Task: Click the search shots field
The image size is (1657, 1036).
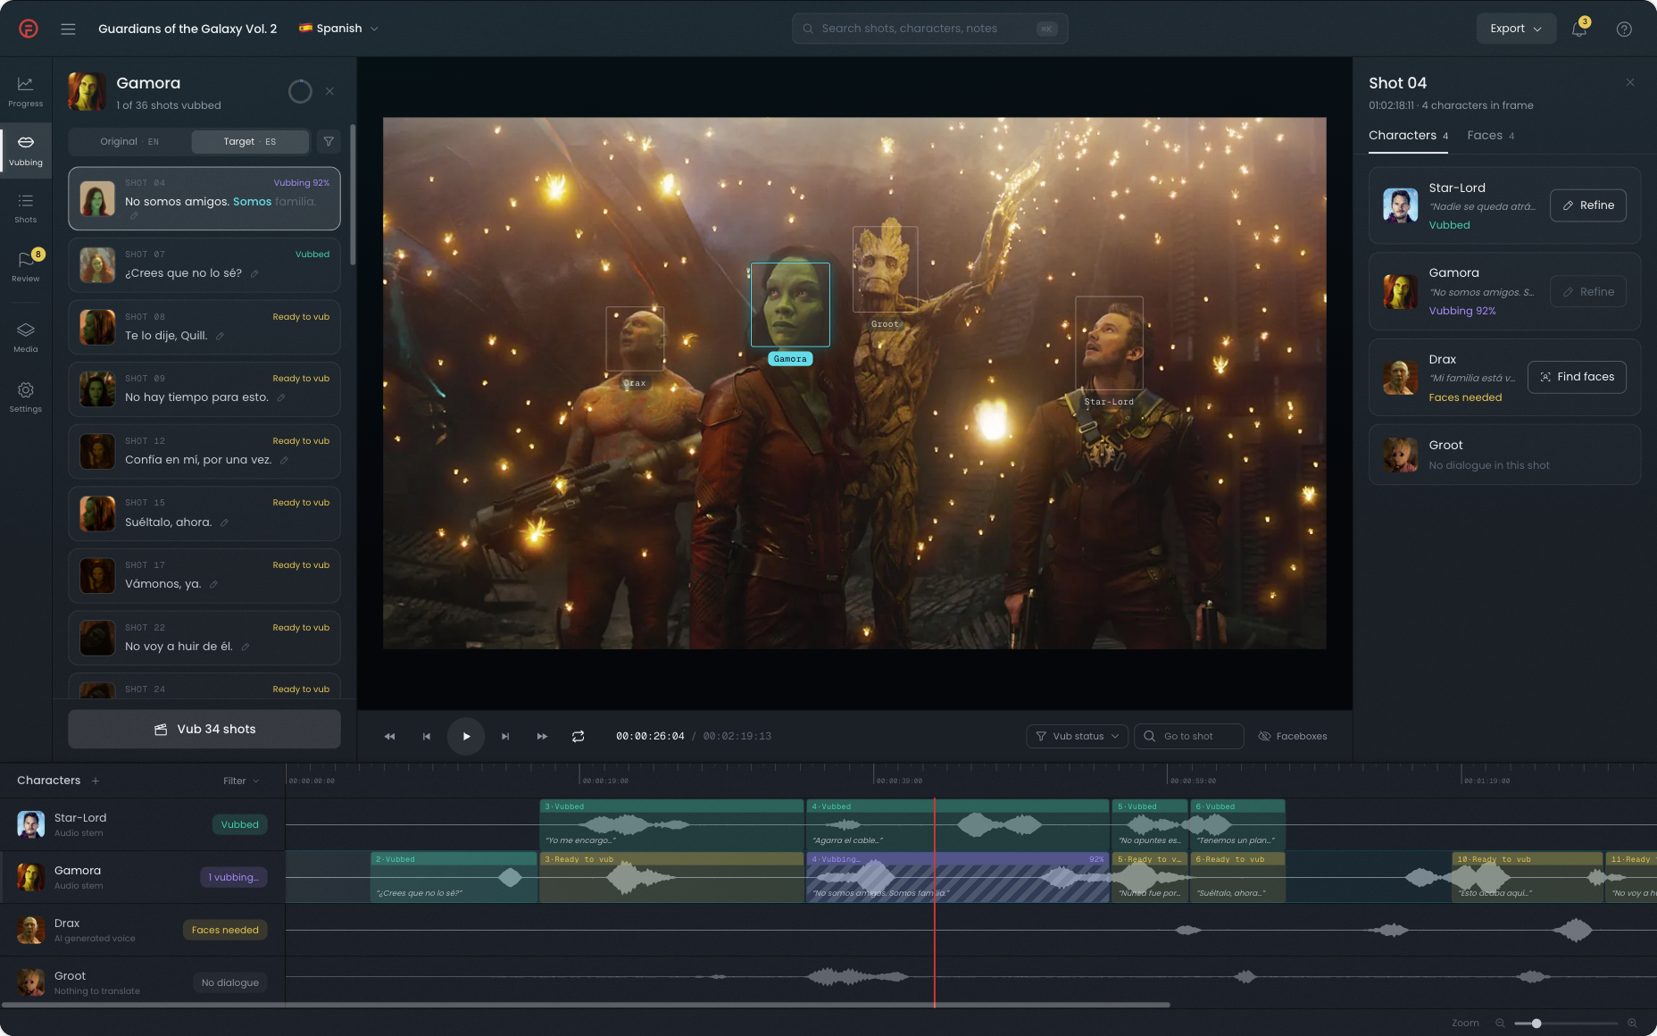Action: (929, 29)
